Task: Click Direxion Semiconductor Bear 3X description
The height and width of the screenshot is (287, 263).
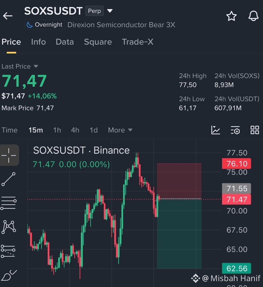Action: tap(121, 25)
